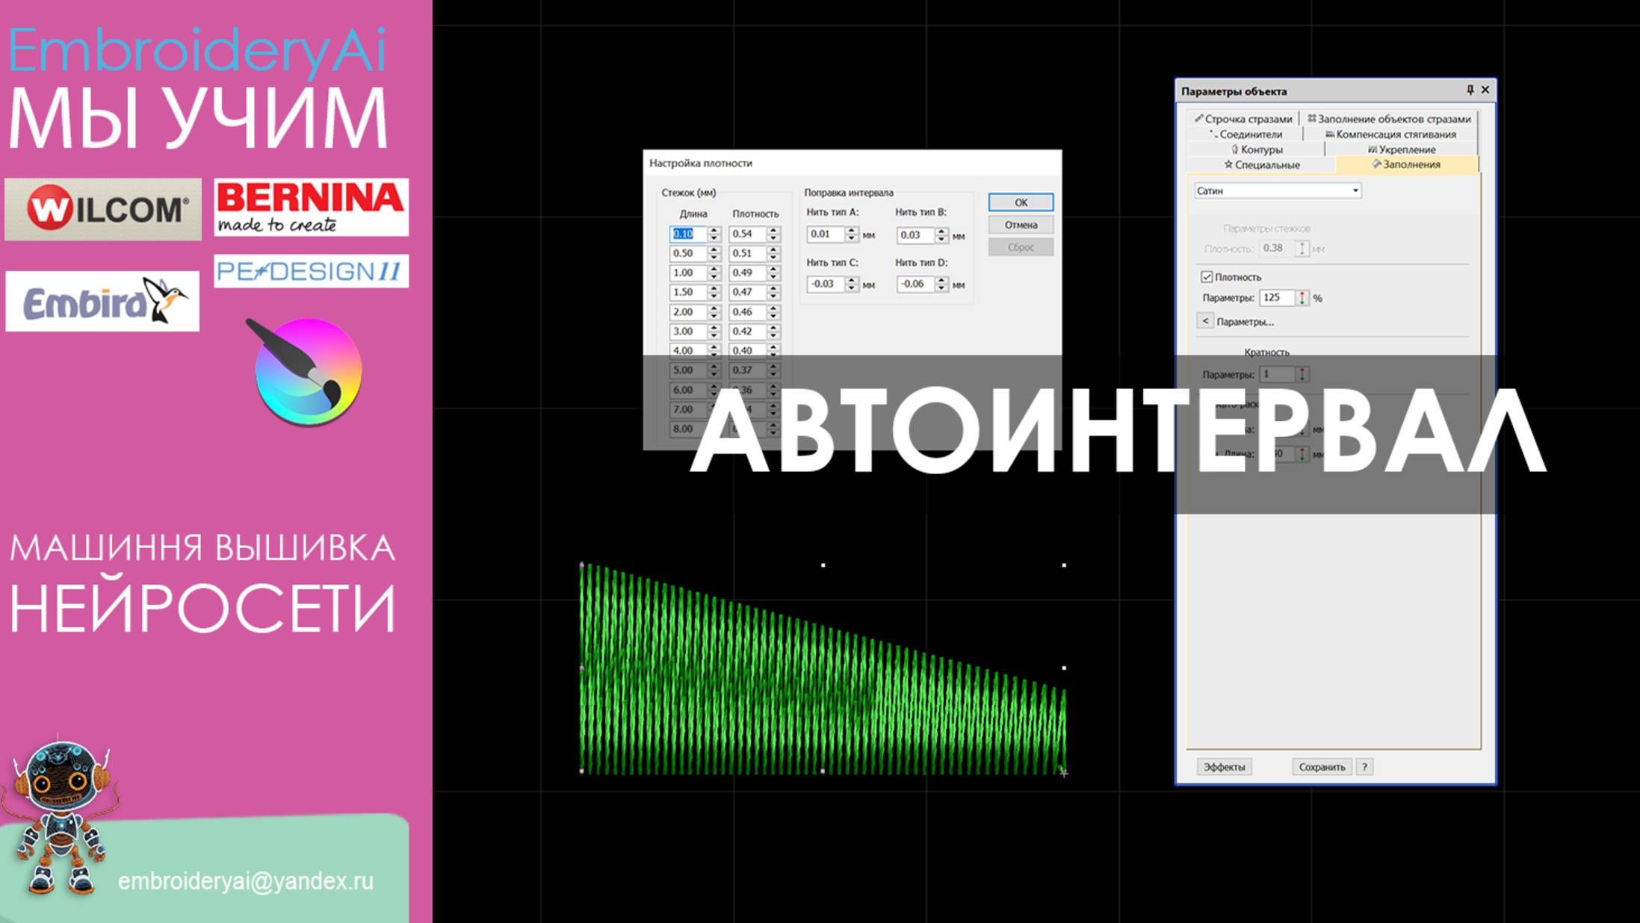The height and width of the screenshot is (923, 1640).
Task: Click the Bernina logo
Action: coord(311,207)
